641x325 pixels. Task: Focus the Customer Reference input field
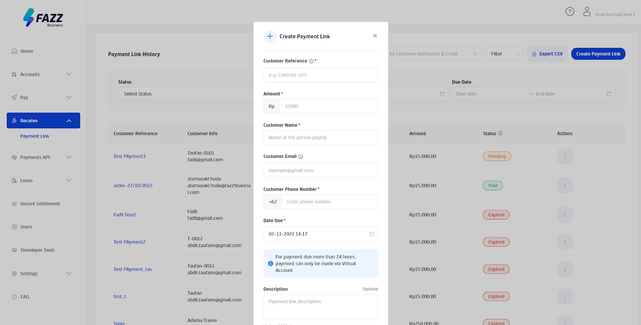pos(320,75)
